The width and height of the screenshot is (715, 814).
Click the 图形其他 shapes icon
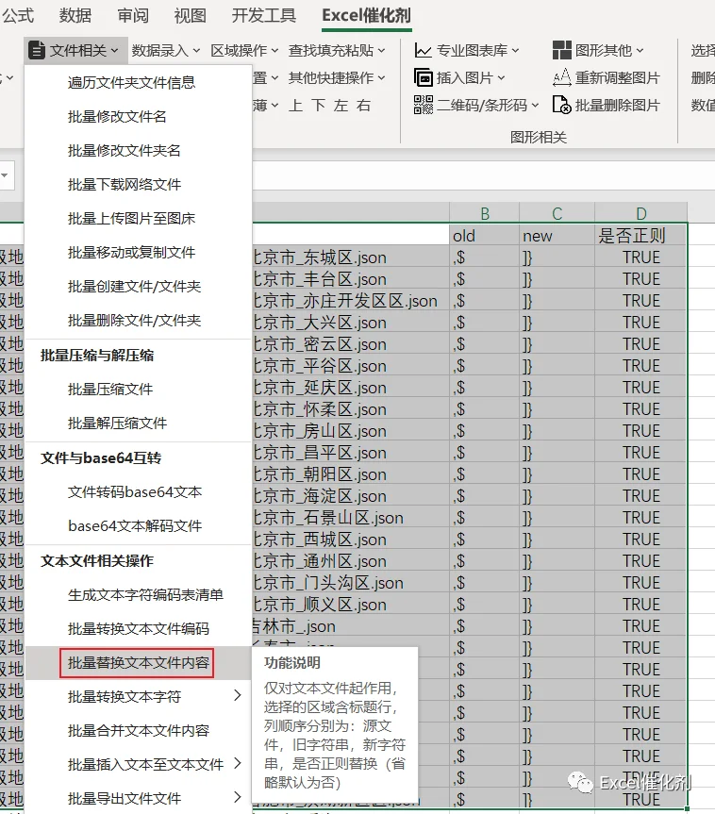(562, 50)
